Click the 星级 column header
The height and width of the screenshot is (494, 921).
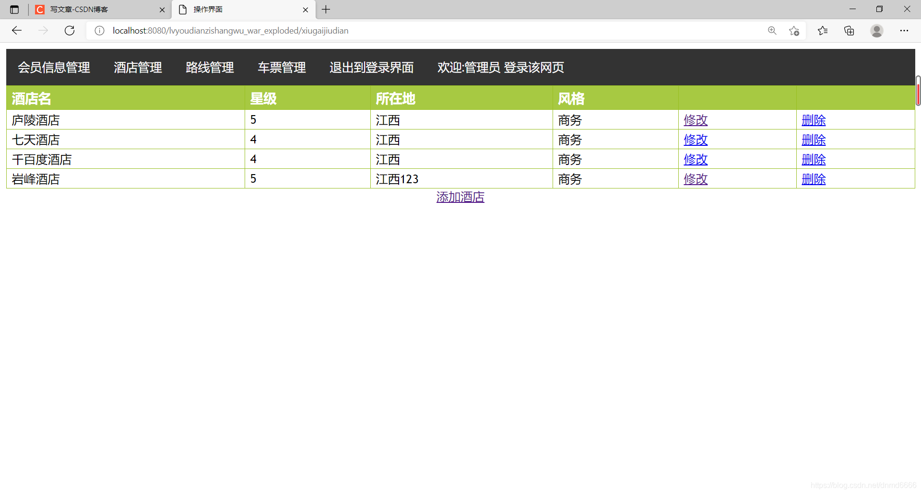(x=307, y=98)
